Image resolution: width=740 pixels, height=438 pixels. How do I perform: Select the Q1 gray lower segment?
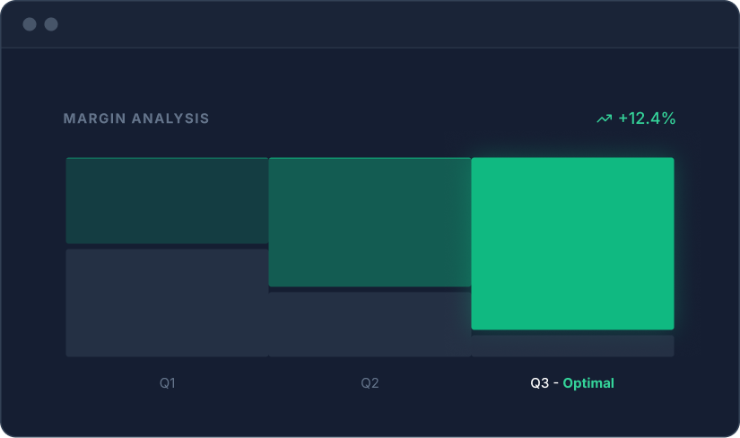point(167,302)
